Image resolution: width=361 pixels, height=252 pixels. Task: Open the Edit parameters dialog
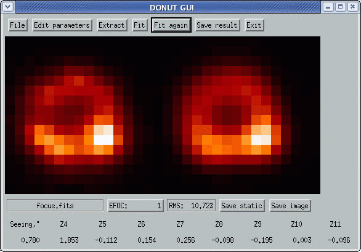(62, 25)
